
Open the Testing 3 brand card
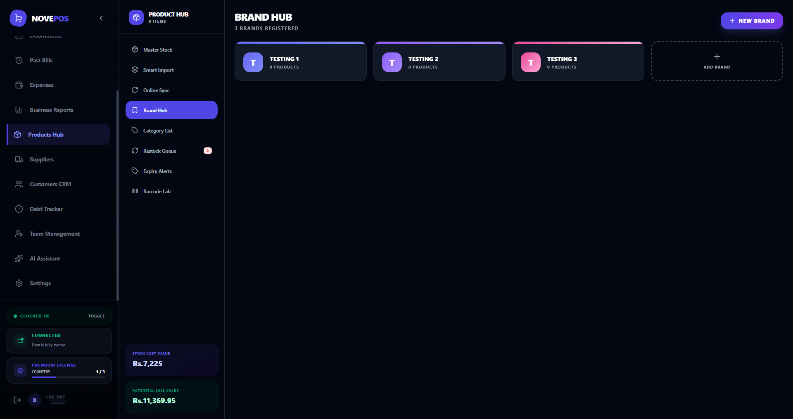(x=578, y=61)
